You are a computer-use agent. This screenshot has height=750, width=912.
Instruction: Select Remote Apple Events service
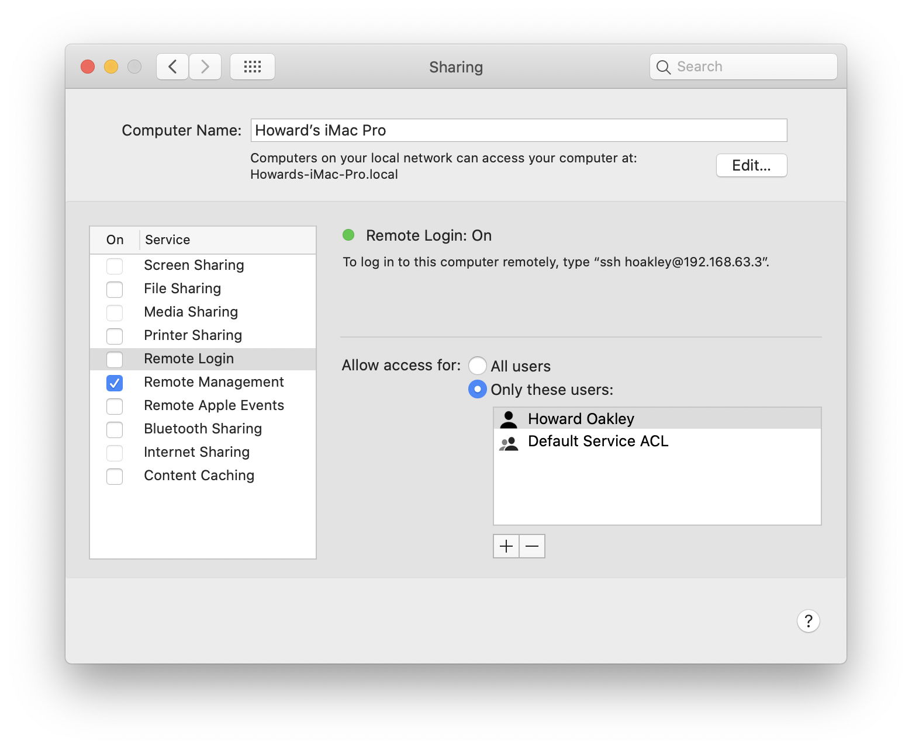pyautogui.click(x=213, y=405)
